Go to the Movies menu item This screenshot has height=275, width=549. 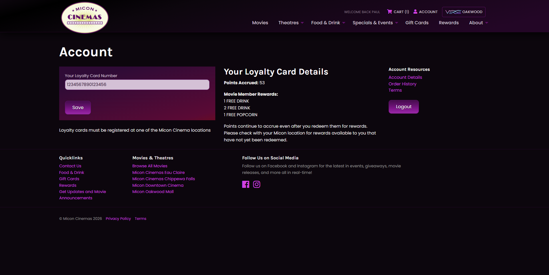pyautogui.click(x=260, y=23)
